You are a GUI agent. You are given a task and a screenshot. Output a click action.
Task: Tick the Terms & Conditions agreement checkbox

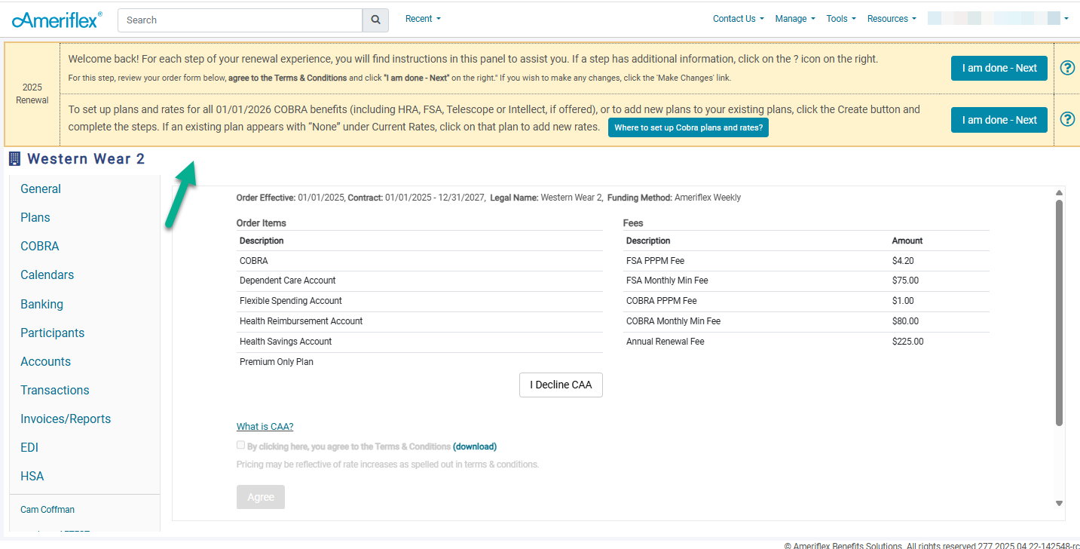coord(241,446)
